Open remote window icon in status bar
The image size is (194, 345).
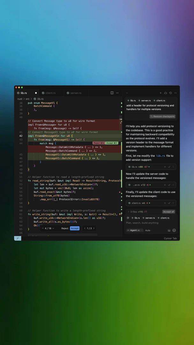(x=18, y=238)
